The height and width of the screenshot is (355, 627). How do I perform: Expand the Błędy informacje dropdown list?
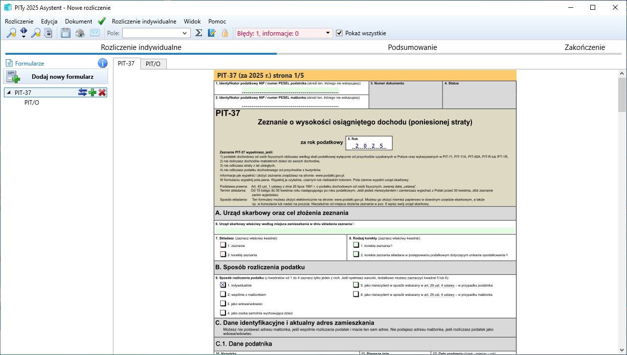(x=328, y=33)
